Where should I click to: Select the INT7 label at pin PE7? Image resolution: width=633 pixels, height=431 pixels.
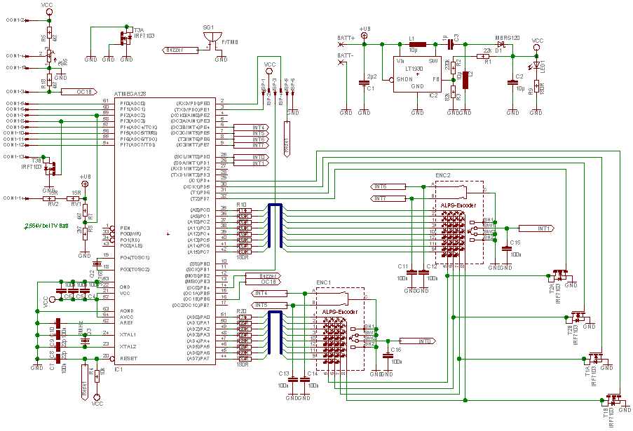(x=251, y=145)
